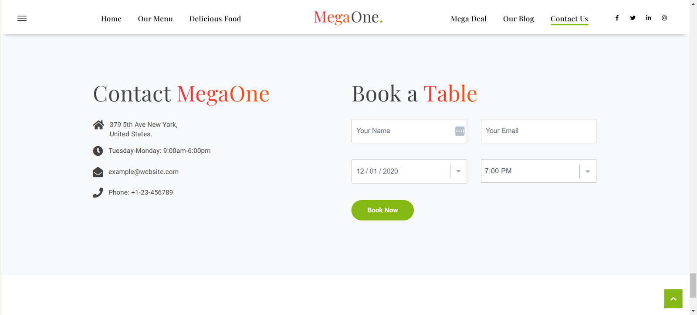Image resolution: width=697 pixels, height=315 pixels.
Task: Navigate to Our Blog
Action: pos(518,19)
